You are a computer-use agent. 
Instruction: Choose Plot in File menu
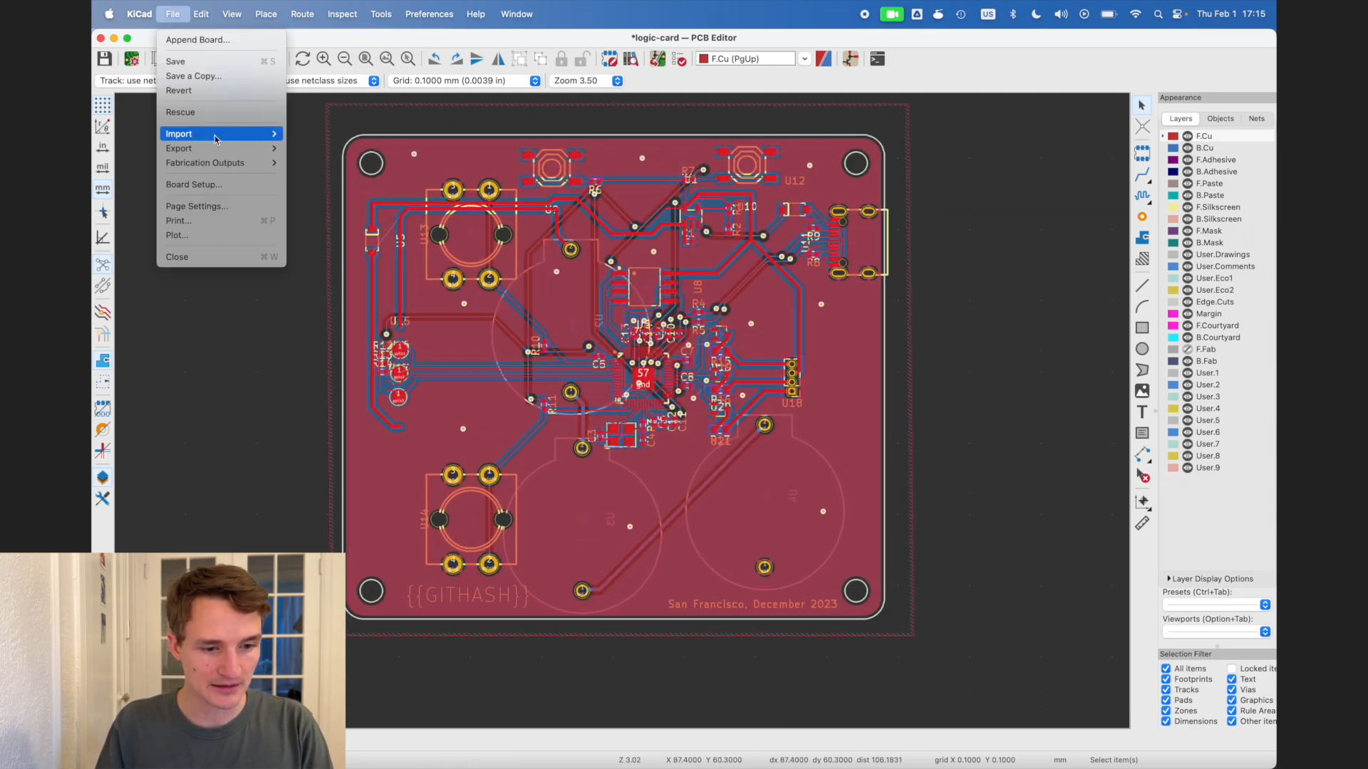(x=221, y=236)
